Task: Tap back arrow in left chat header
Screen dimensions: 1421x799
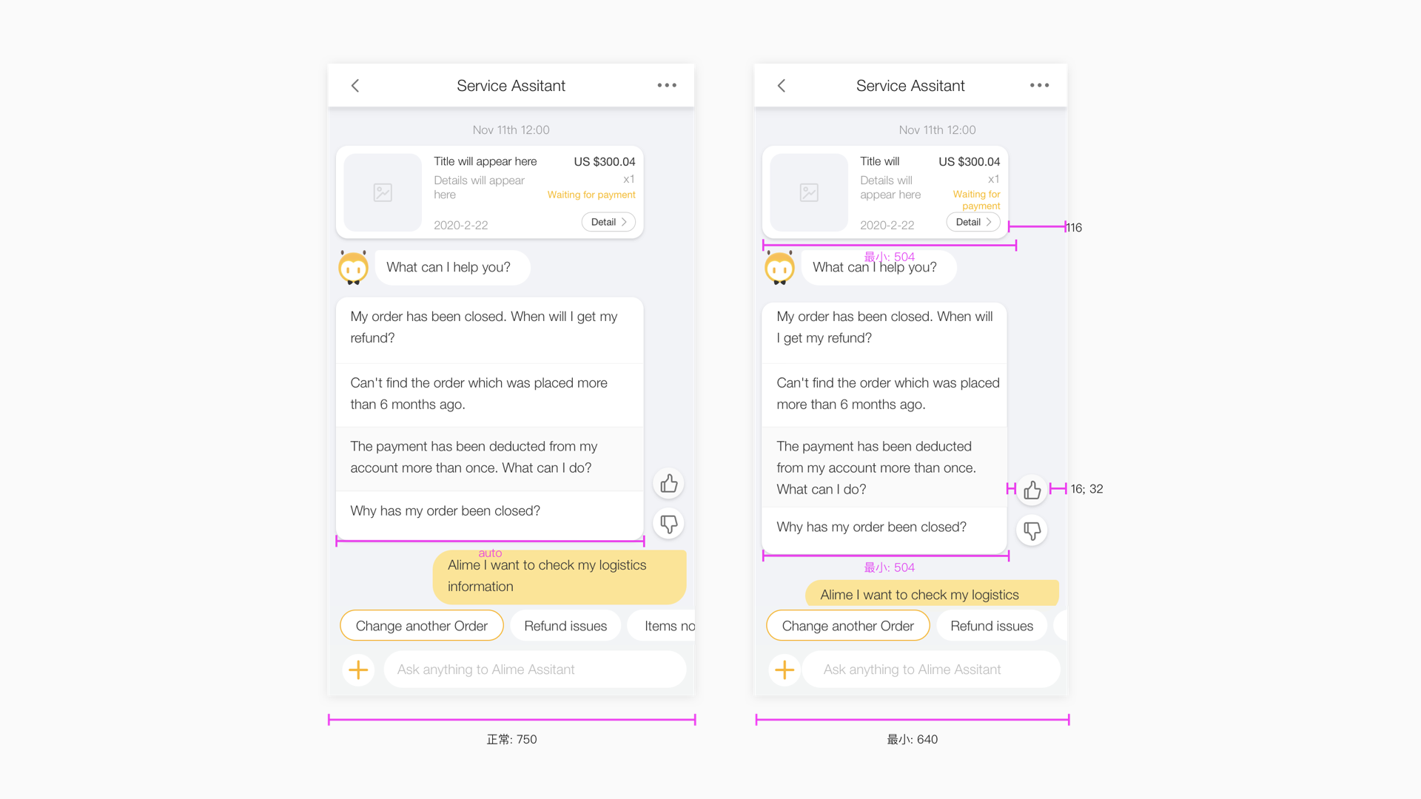Action: 355,86
